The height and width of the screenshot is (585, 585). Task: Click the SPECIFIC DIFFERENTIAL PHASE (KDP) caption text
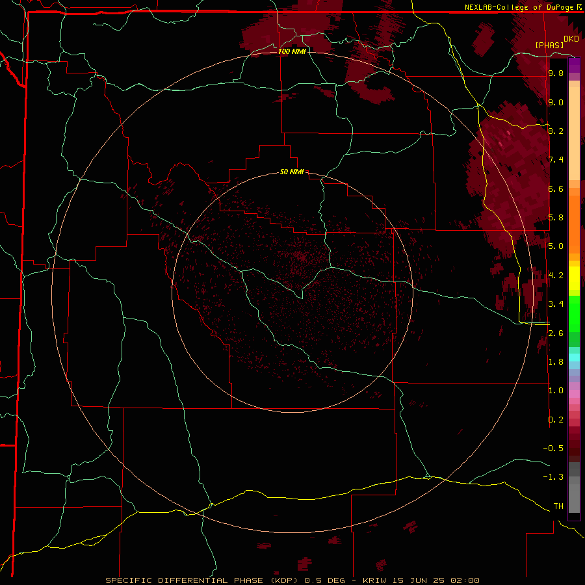(201, 580)
